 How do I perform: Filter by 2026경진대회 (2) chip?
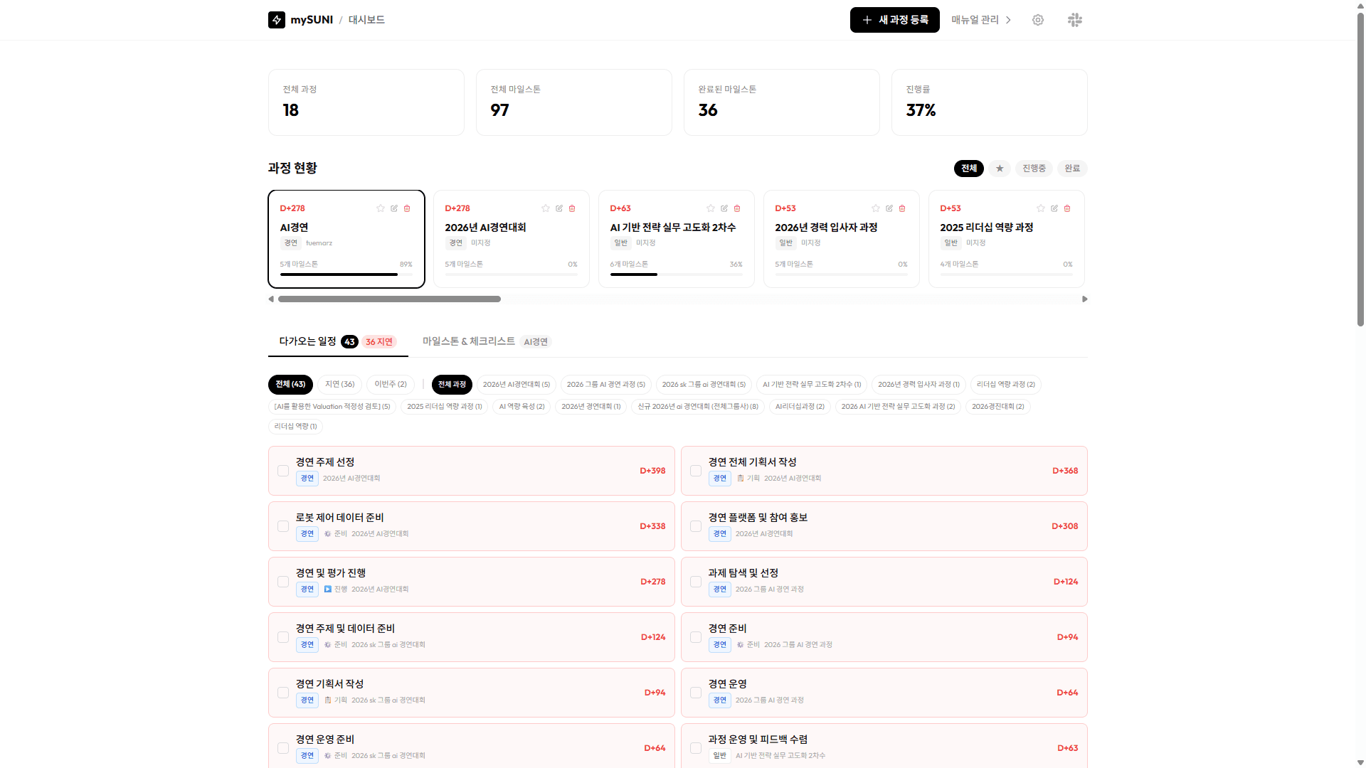coord(998,407)
